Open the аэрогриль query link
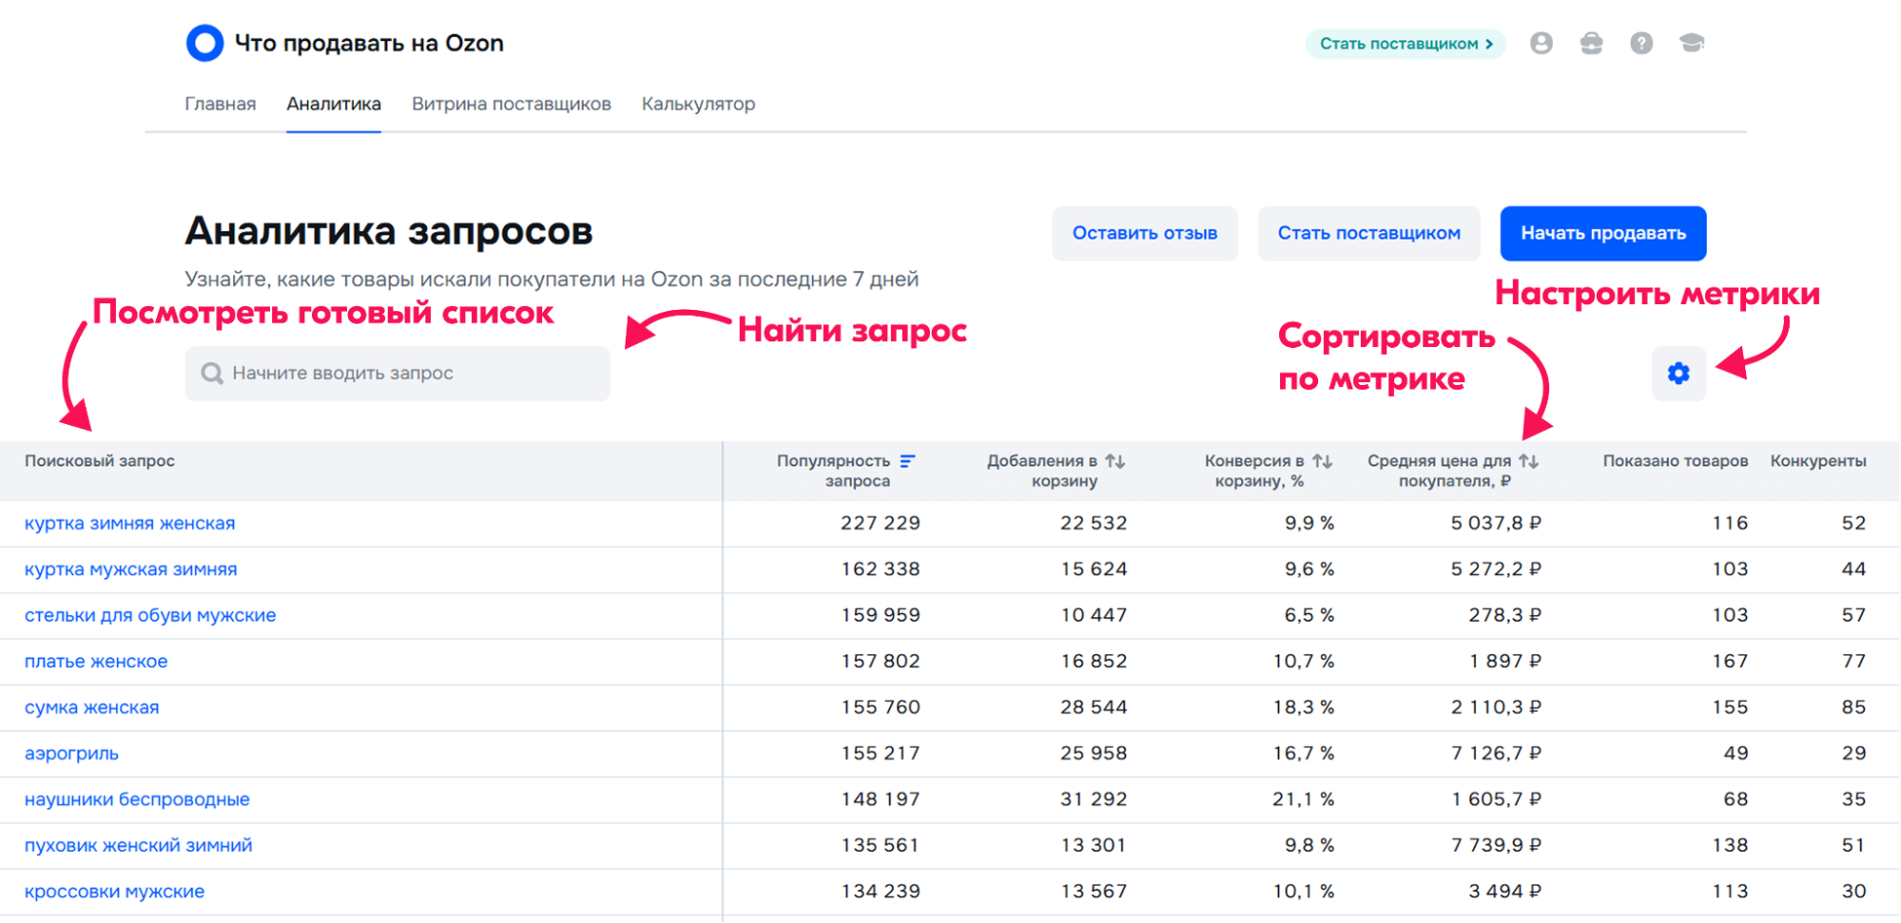The height and width of the screenshot is (923, 1901). (x=71, y=754)
